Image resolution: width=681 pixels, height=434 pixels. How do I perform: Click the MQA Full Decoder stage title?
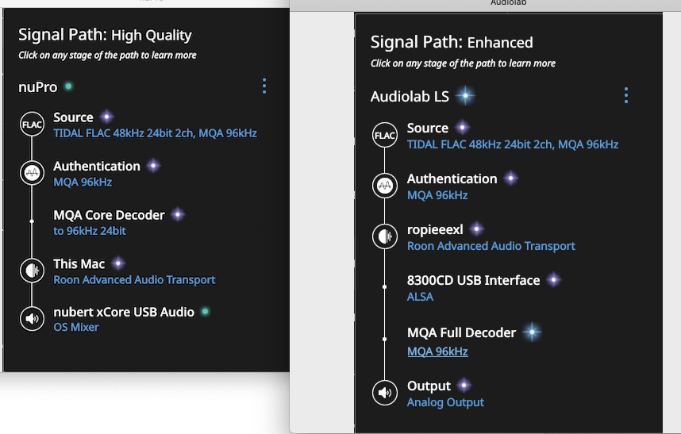click(461, 332)
